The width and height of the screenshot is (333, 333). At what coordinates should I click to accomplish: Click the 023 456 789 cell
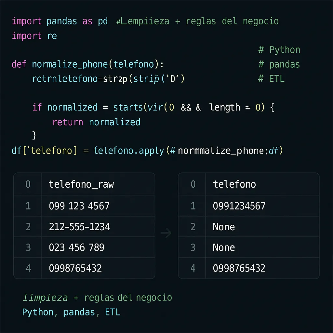point(76,247)
